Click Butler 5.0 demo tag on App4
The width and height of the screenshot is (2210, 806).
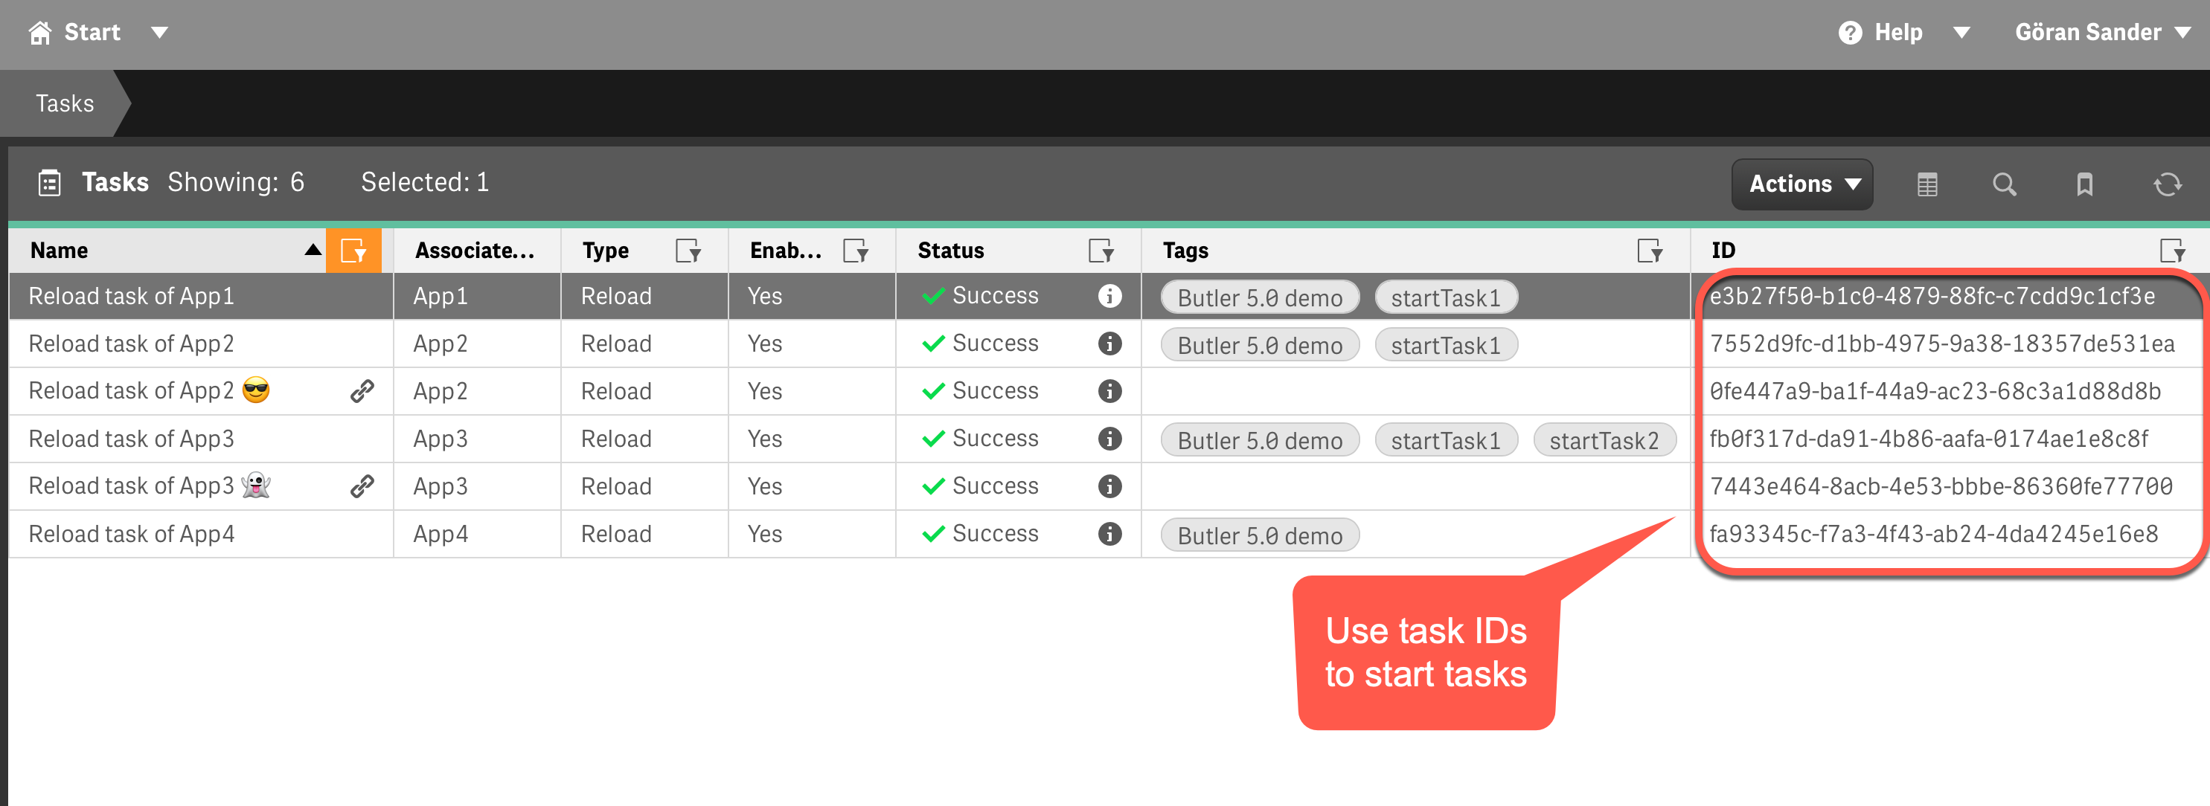(1258, 536)
